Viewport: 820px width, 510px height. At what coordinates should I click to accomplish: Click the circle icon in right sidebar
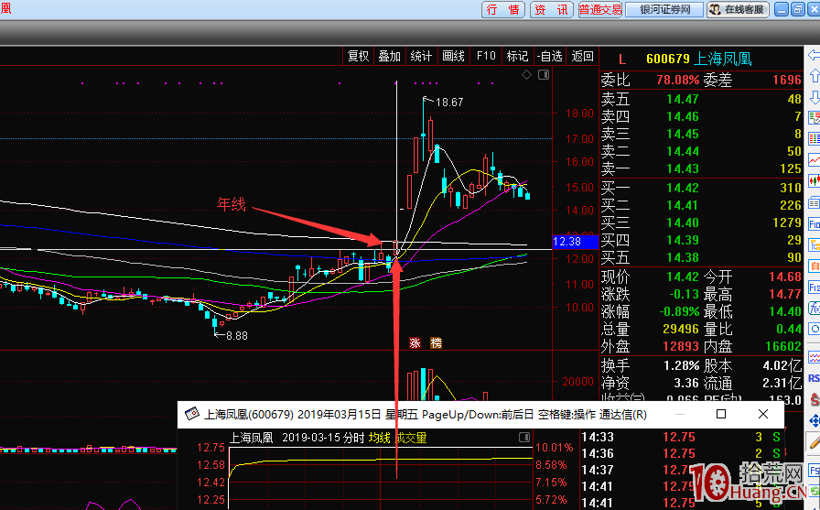point(815,329)
